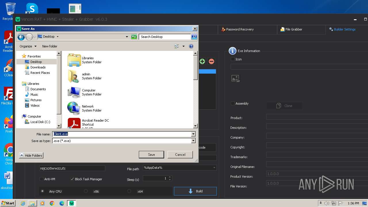Enable the Icon checkbox
Screen dimensions: 368x207
(x=233, y=59)
